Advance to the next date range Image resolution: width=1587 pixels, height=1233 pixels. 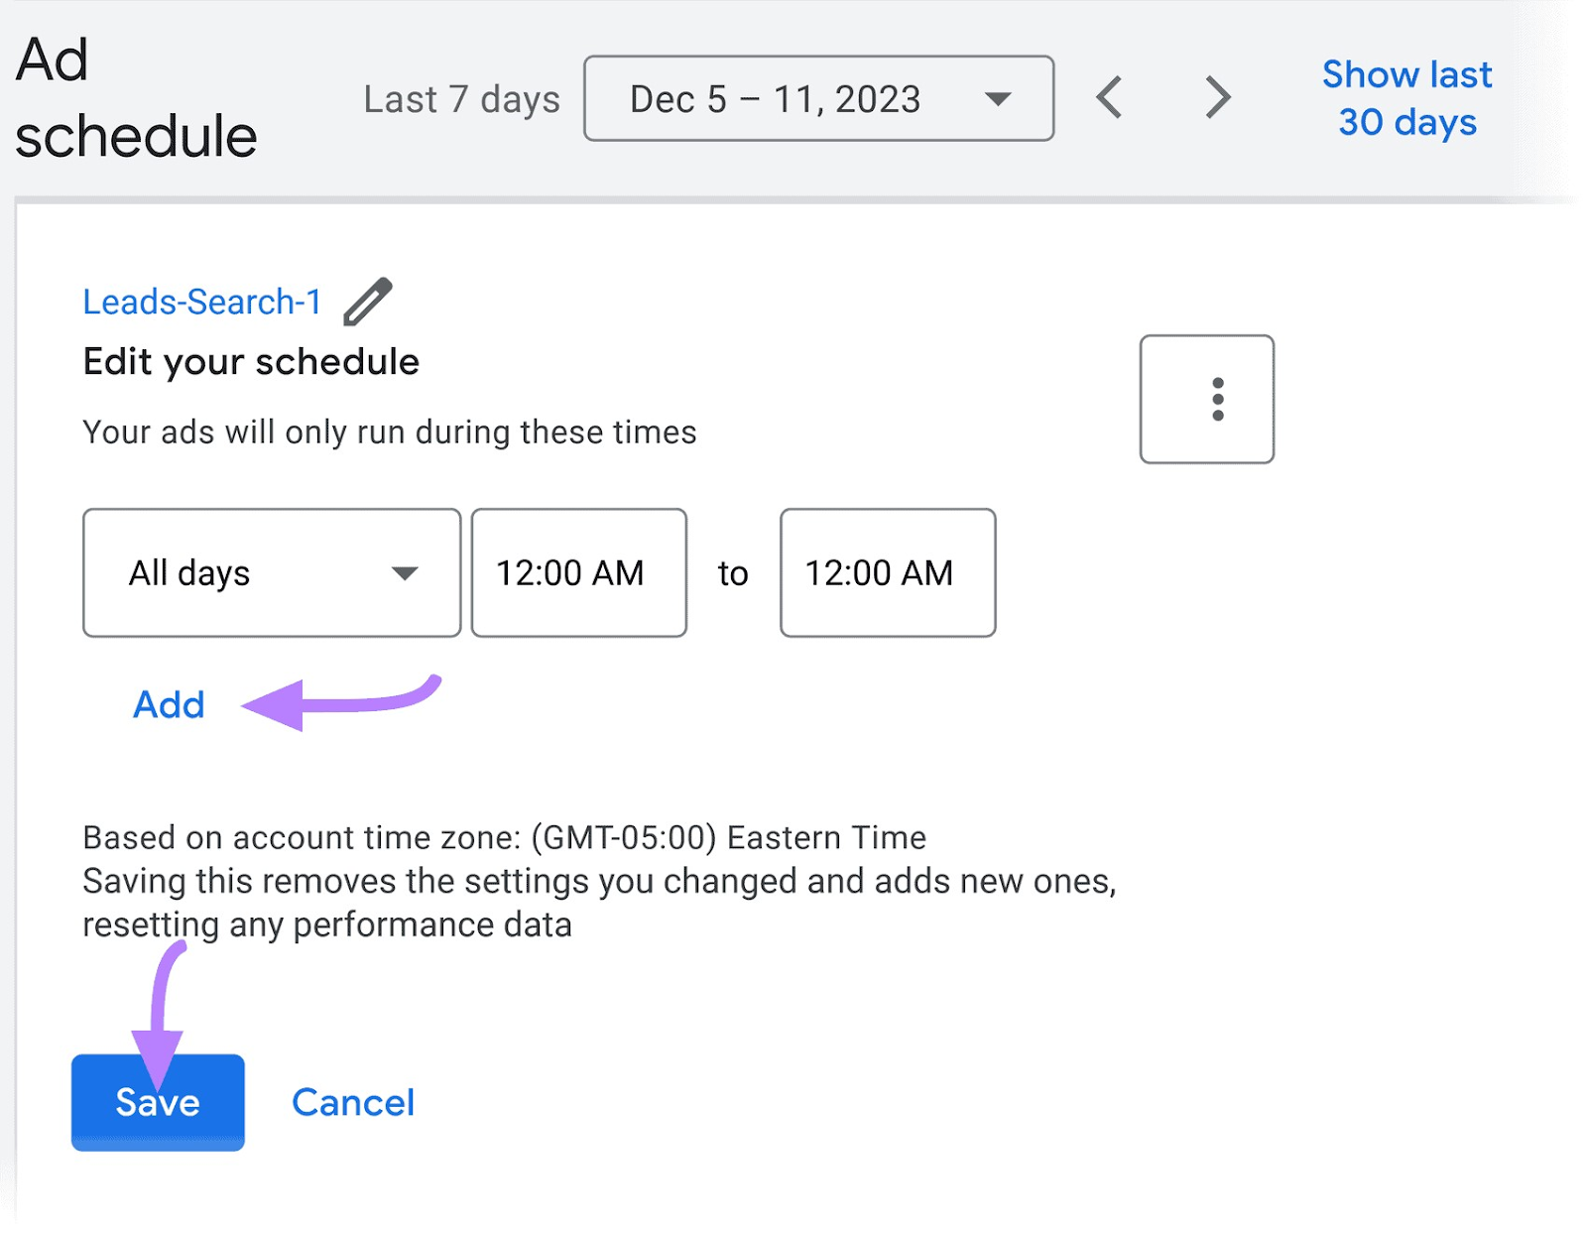(x=1217, y=97)
